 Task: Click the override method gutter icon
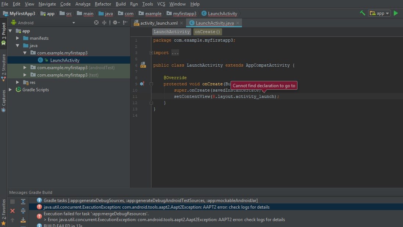[x=142, y=84]
